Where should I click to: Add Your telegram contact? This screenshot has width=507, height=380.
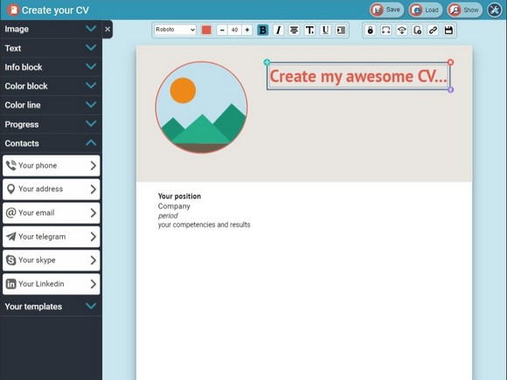click(x=51, y=237)
